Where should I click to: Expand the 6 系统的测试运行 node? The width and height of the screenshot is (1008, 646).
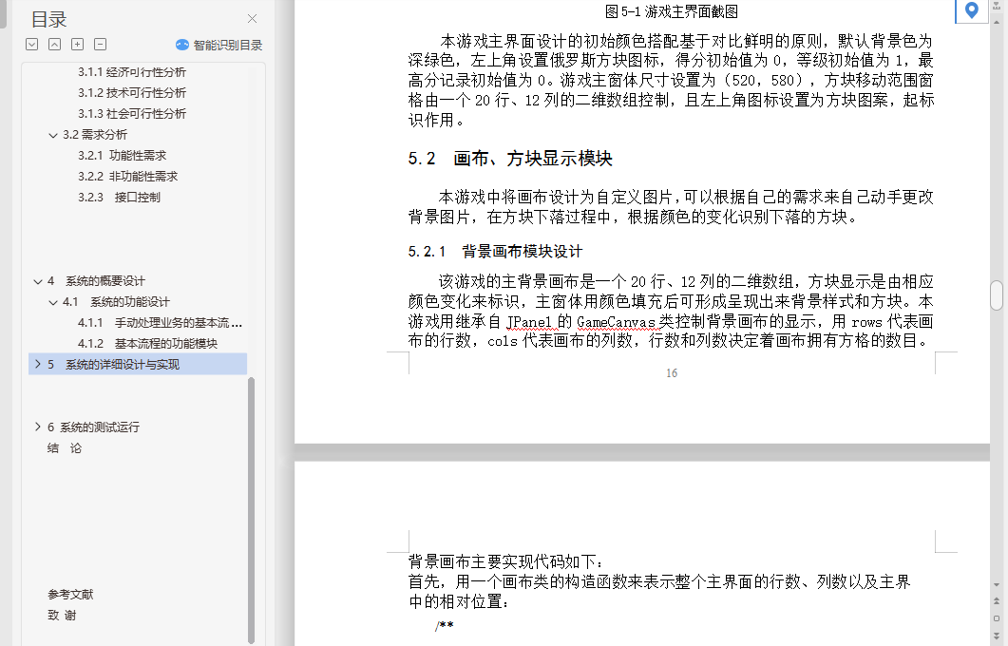38,427
